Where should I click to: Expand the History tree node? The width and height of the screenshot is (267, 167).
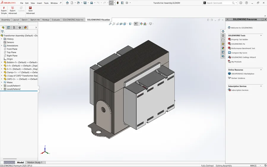pos(2,39)
